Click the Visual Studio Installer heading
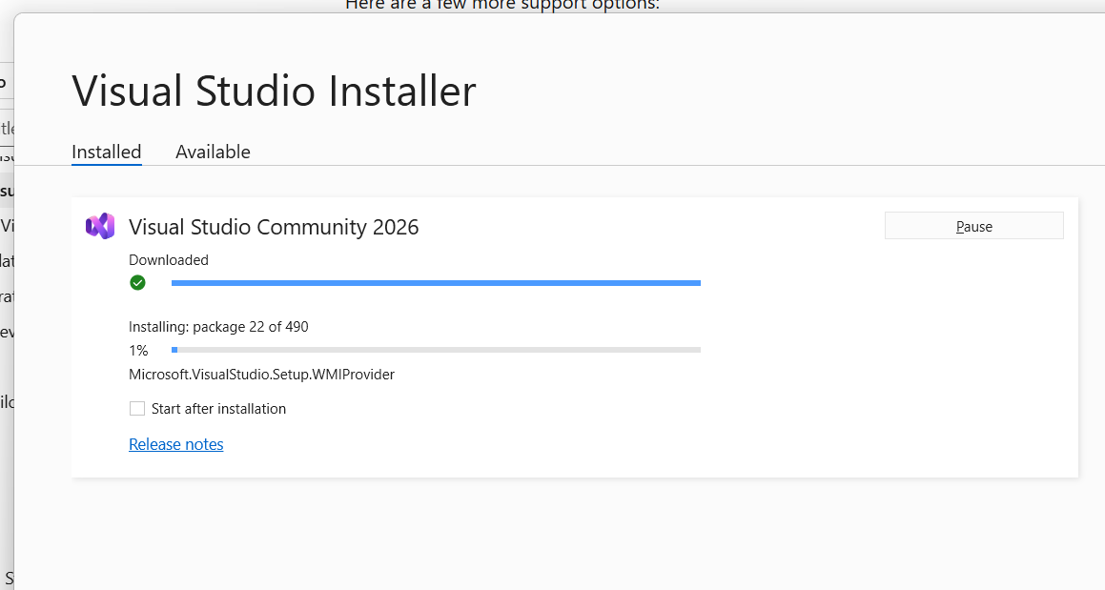 tap(274, 91)
